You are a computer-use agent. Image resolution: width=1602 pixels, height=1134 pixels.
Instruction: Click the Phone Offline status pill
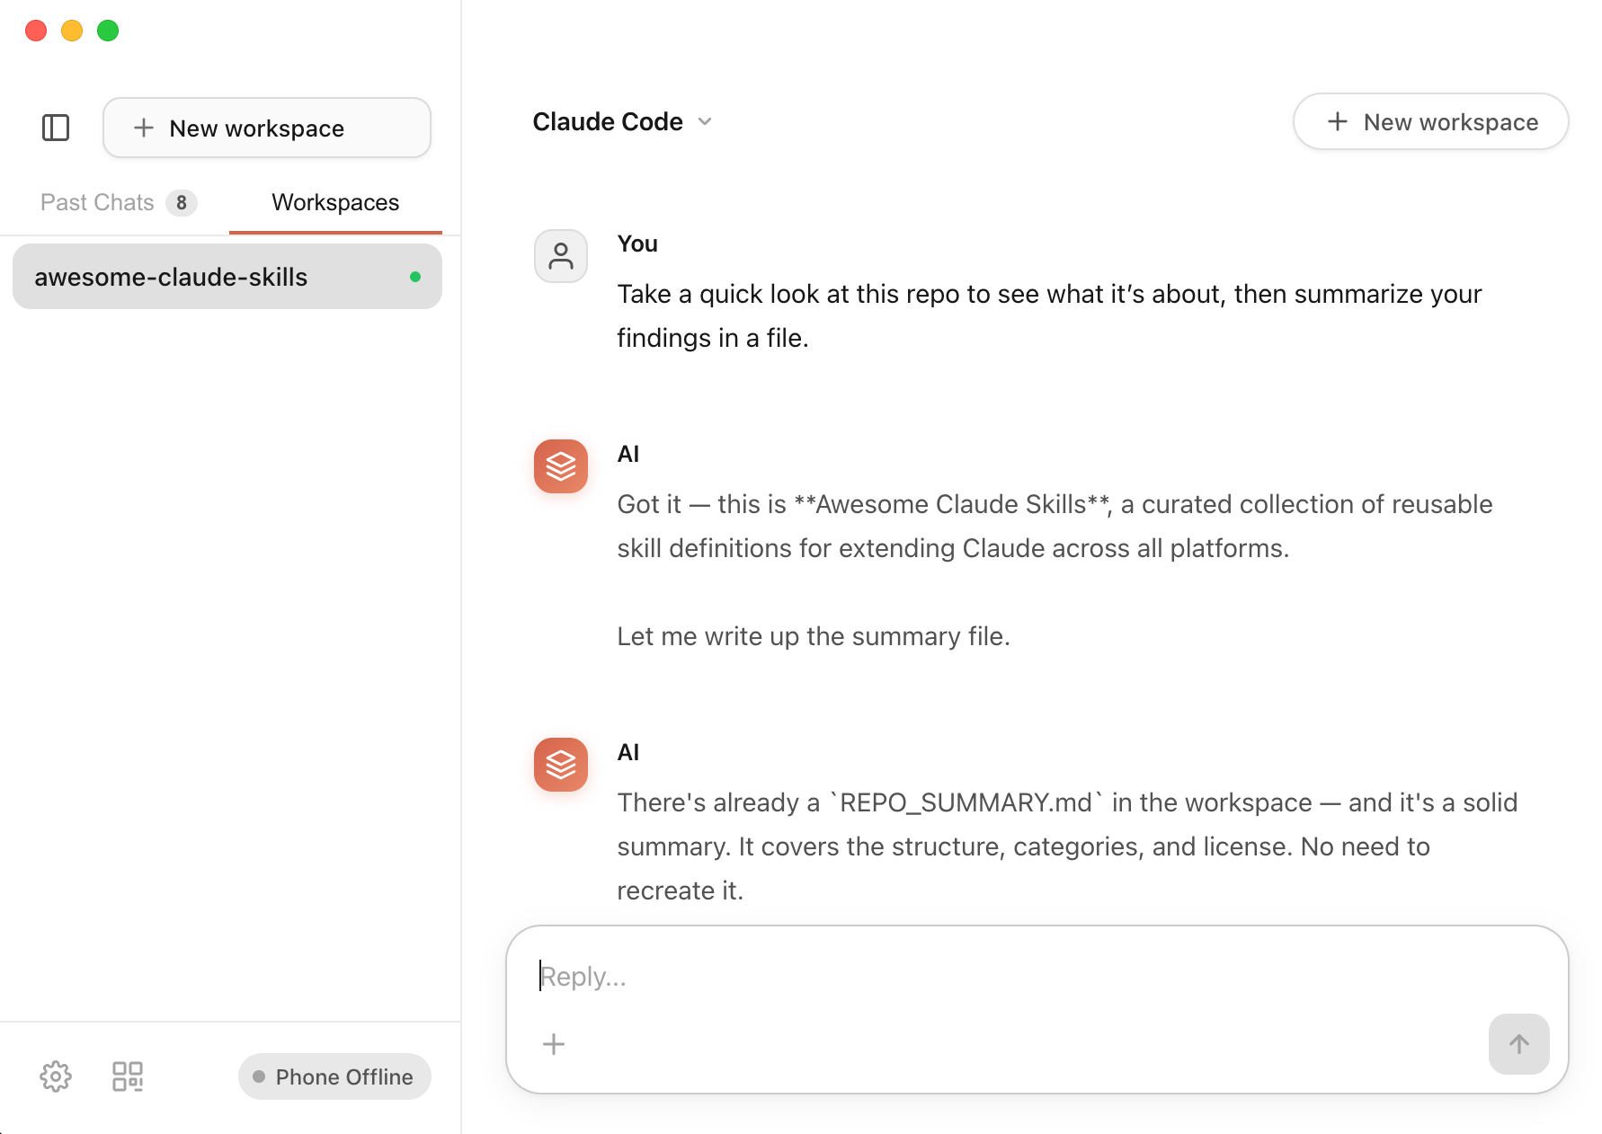pos(334,1076)
